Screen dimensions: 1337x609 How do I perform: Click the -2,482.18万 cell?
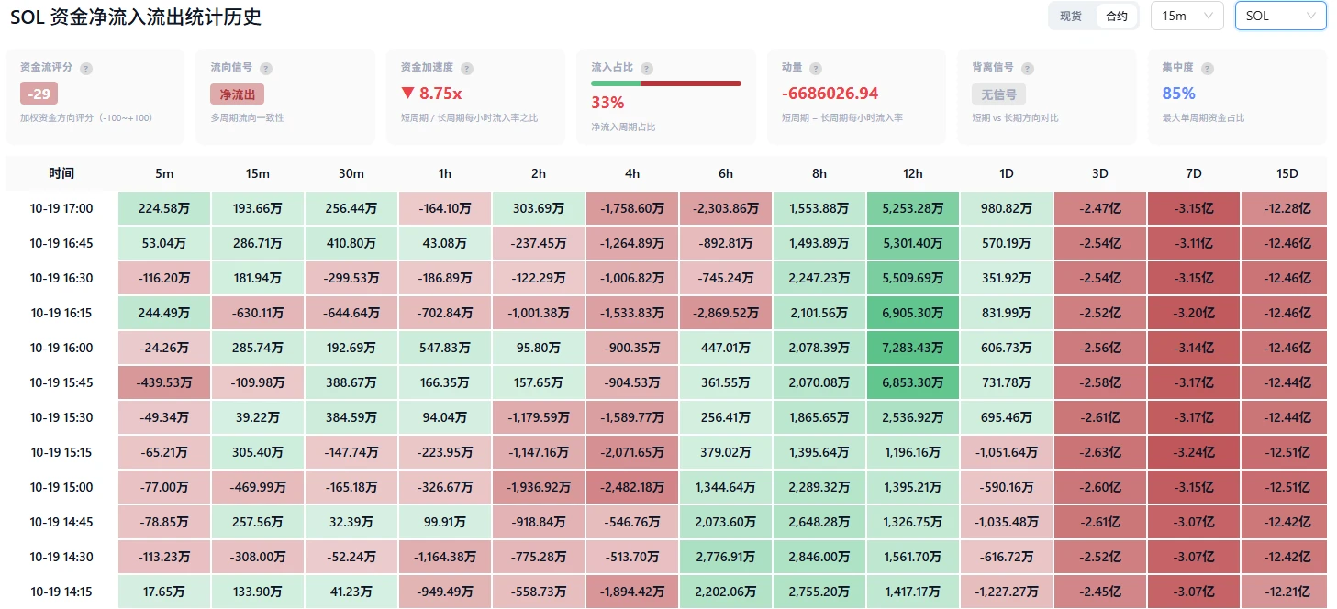click(x=632, y=487)
